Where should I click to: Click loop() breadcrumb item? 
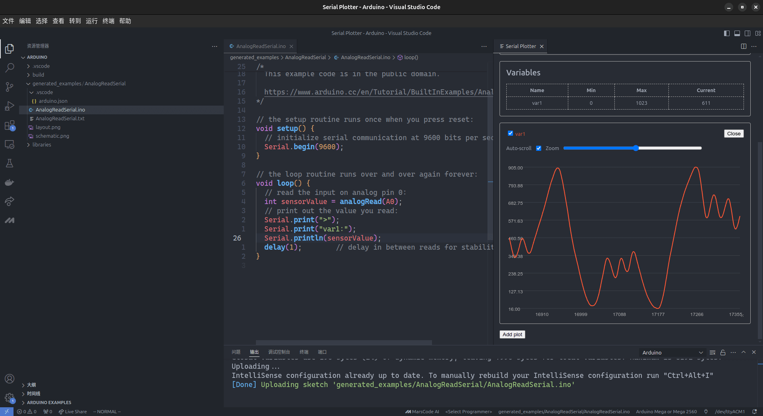(408, 58)
